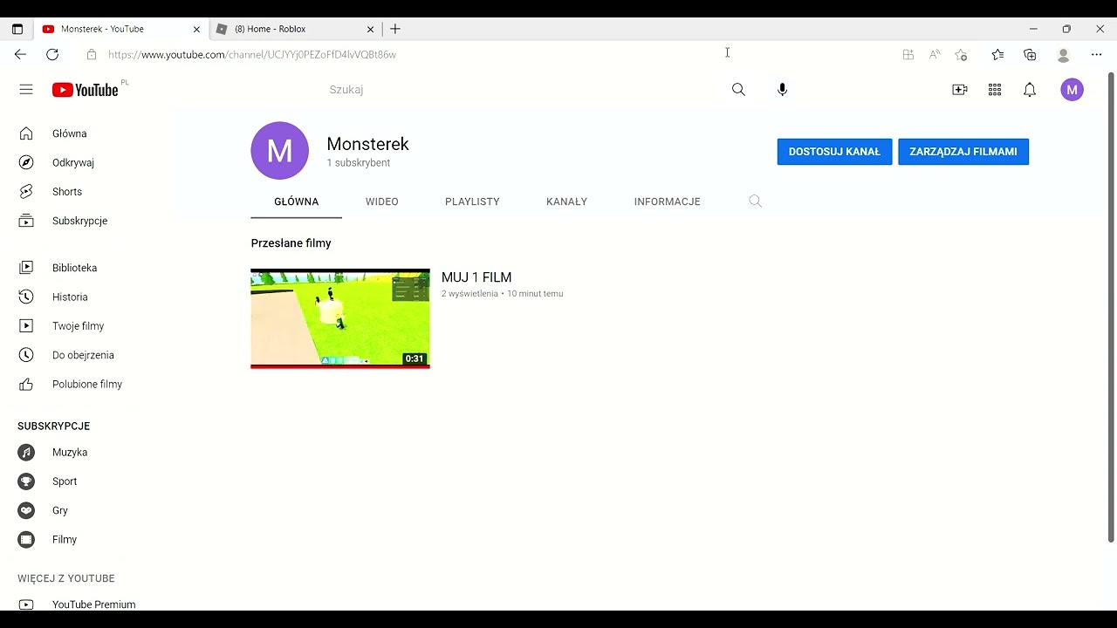The image size is (1117, 628).
Task: Play the MUJ 1 FILM thumbnail
Action: pyautogui.click(x=340, y=318)
